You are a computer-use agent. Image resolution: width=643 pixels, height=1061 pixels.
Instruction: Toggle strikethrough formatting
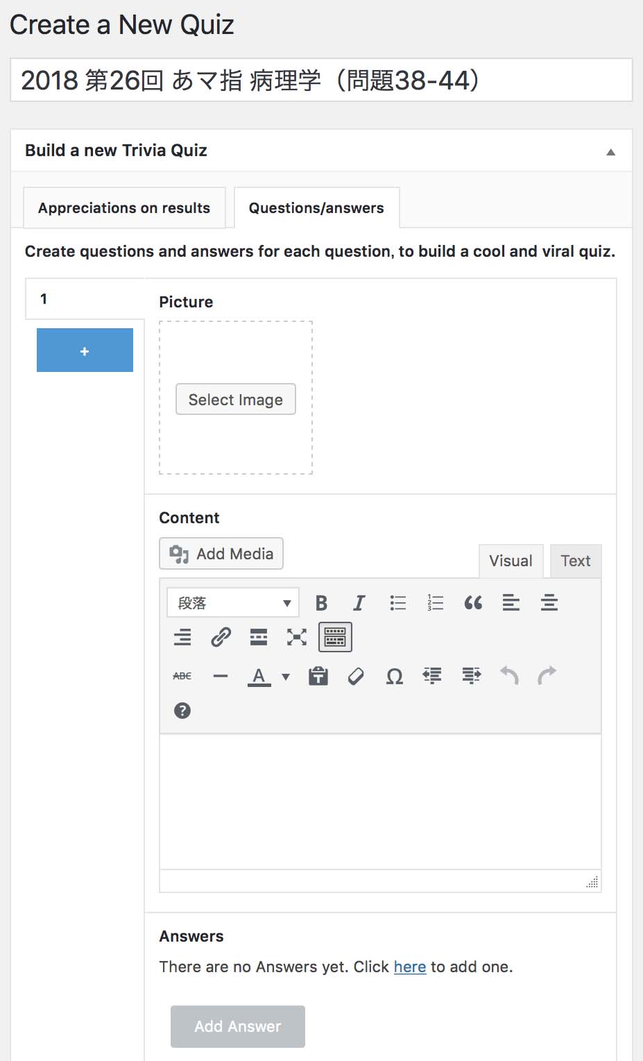point(182,676)
